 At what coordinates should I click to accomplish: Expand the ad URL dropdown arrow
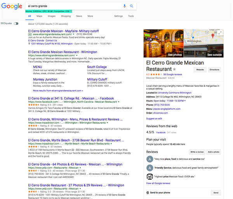pyautogui.click(x=73, y=34)
